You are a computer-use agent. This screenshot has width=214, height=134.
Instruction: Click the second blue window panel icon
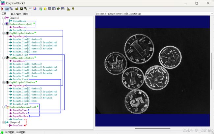(x=54, y=9)
